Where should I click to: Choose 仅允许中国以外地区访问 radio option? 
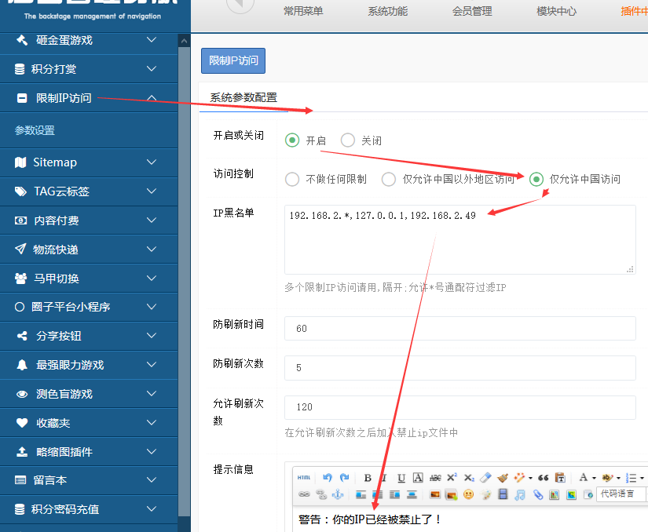point(389,179)
